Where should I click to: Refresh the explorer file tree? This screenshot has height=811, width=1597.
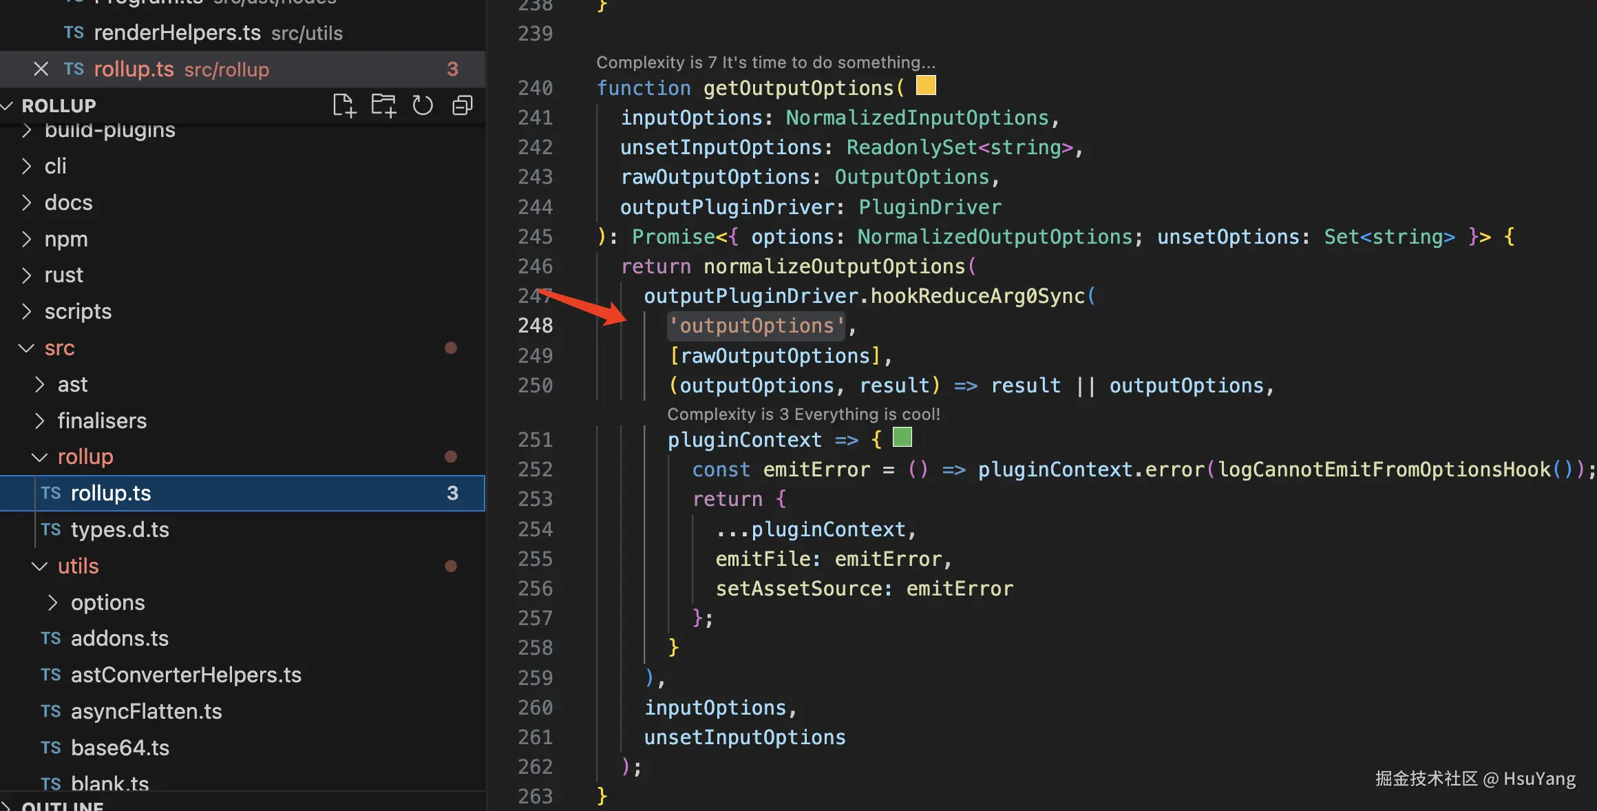pyautogui.click(x=423, y=105)
